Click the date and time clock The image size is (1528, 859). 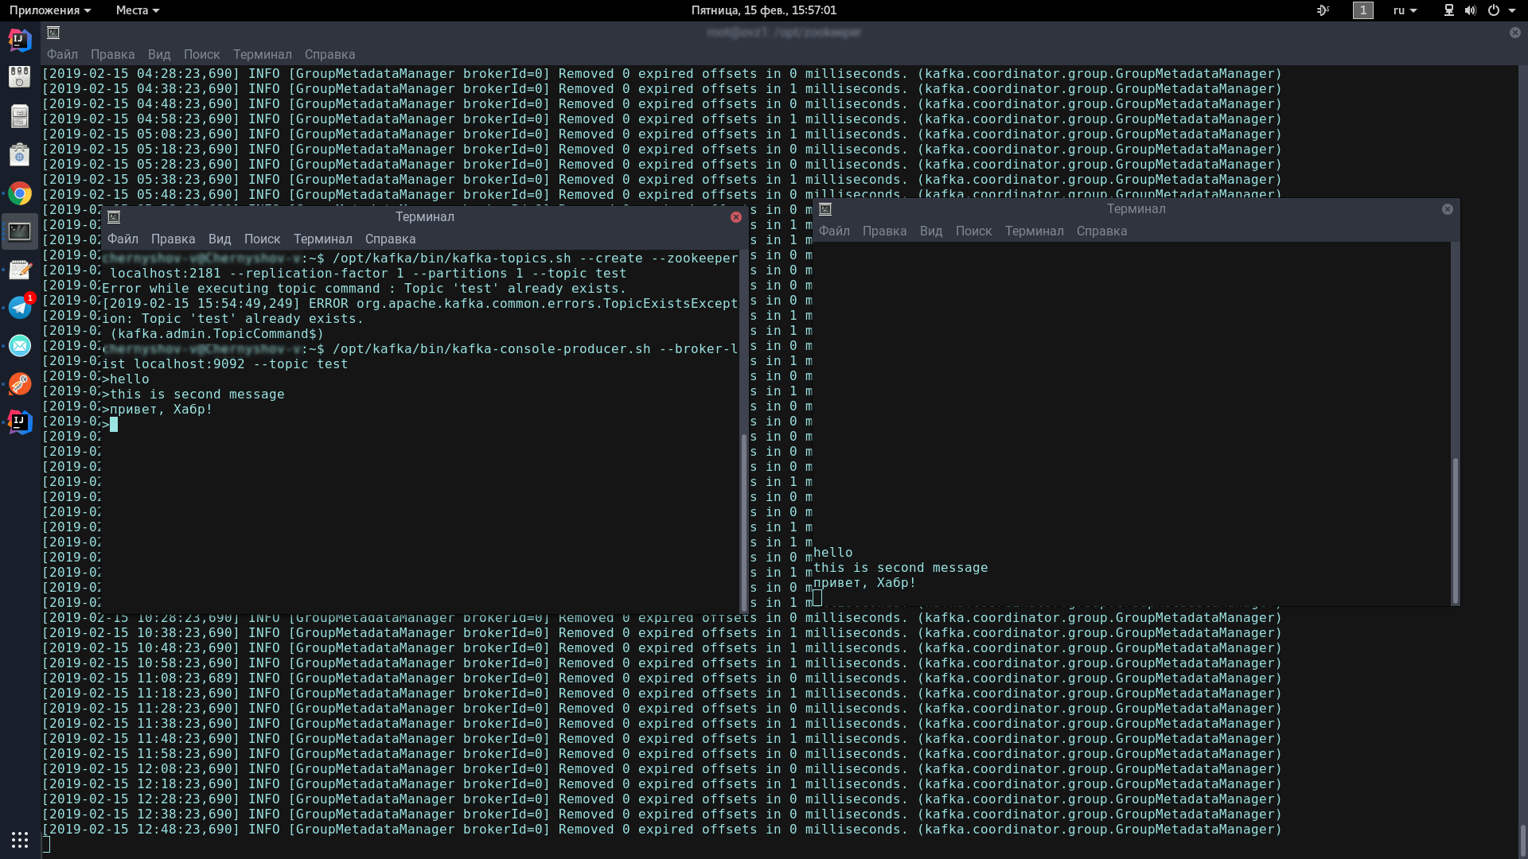(763, 10)
